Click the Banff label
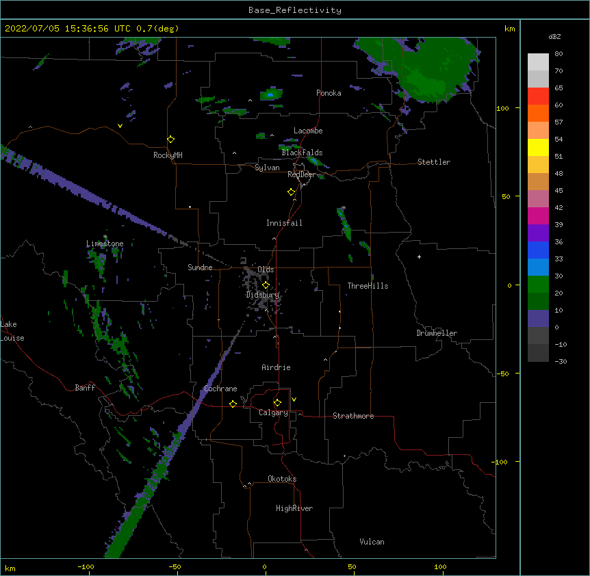590x576 pixels. [85, 388]
